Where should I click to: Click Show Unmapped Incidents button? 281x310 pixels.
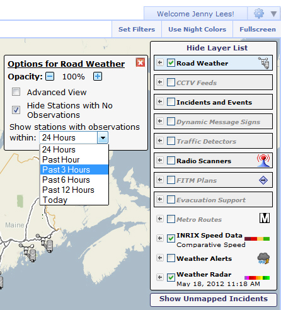click(214, 299)
